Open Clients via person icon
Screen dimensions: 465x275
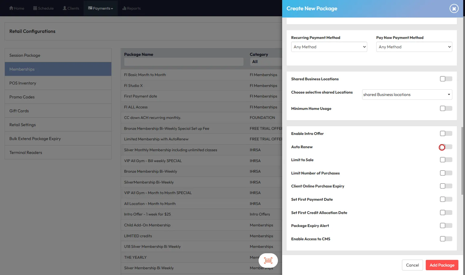click(65, 8)
